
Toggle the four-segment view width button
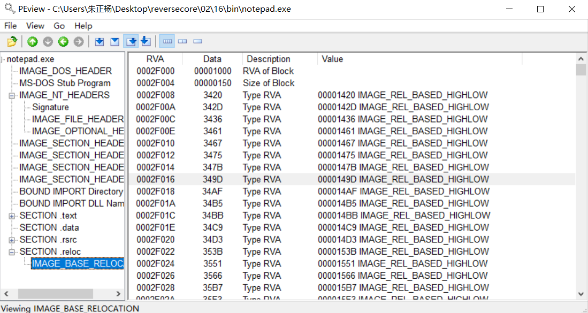click(167, 42)
